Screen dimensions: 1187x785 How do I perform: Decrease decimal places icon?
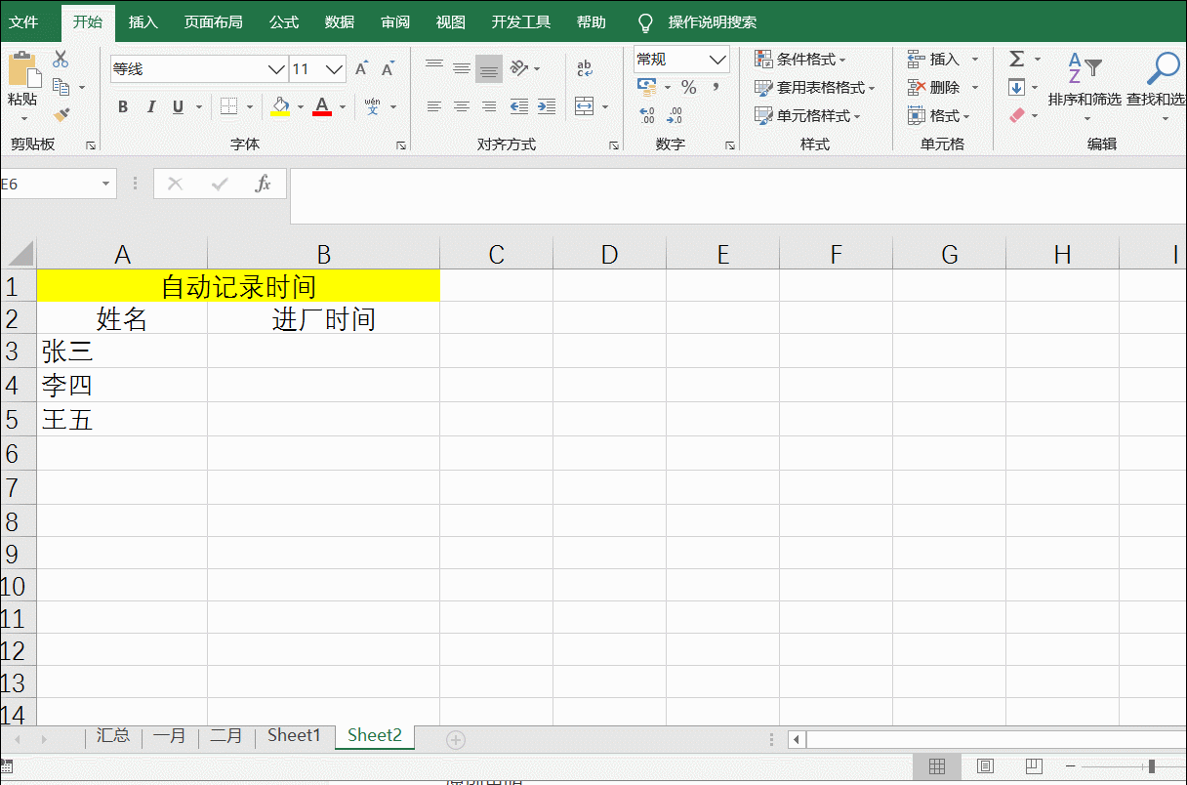pyautogui.click(x=675, y=116)
